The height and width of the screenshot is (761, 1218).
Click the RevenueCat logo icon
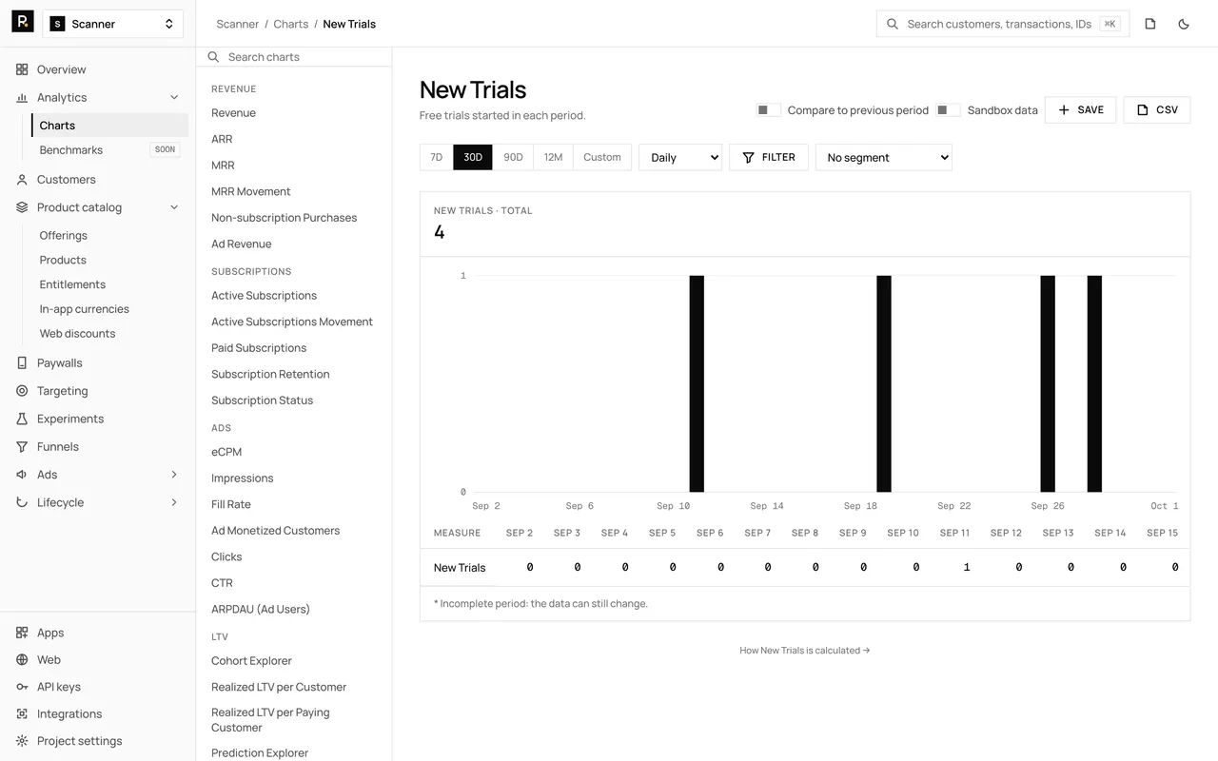click(x=22, y=22)
